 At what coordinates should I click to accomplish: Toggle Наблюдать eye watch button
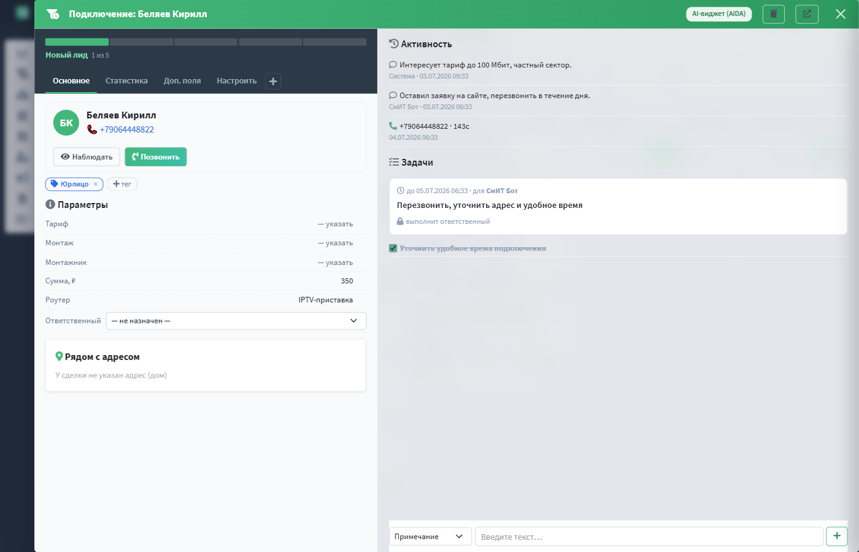click(87, 157)
